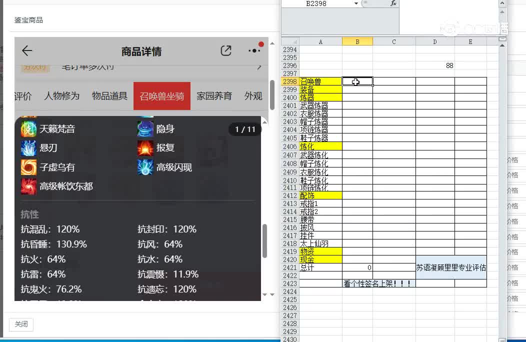Viewport: 526px width, 342px height.
Task: Select the 武器炼器 cell
Action: (320, 105)
